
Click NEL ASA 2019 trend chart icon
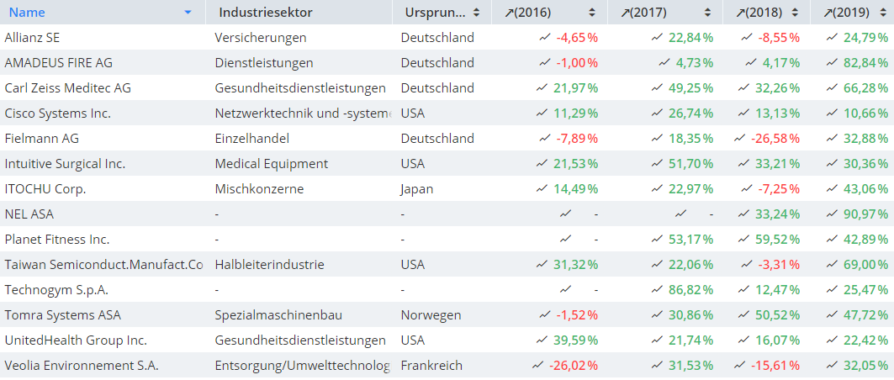tap(831, 214)
